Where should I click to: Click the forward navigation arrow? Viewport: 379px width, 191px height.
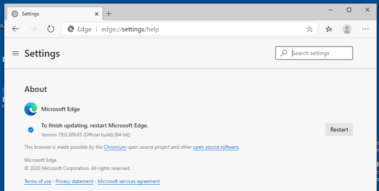(x=33, y=29)
